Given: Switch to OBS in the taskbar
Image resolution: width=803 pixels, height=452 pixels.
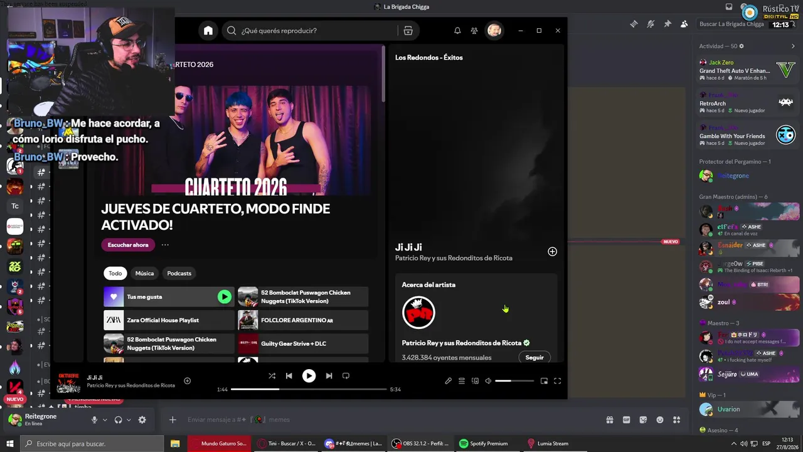Looking at the screenshot, I should [420, 444].
